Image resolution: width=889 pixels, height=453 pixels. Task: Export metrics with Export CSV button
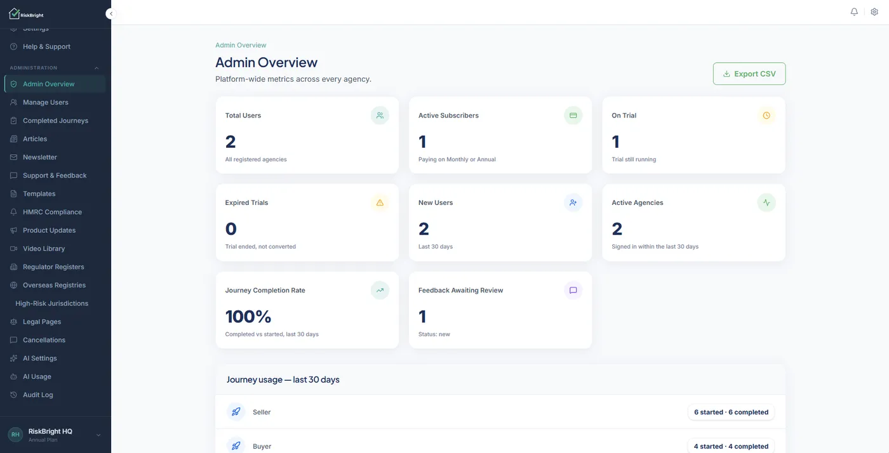(749, 74)
